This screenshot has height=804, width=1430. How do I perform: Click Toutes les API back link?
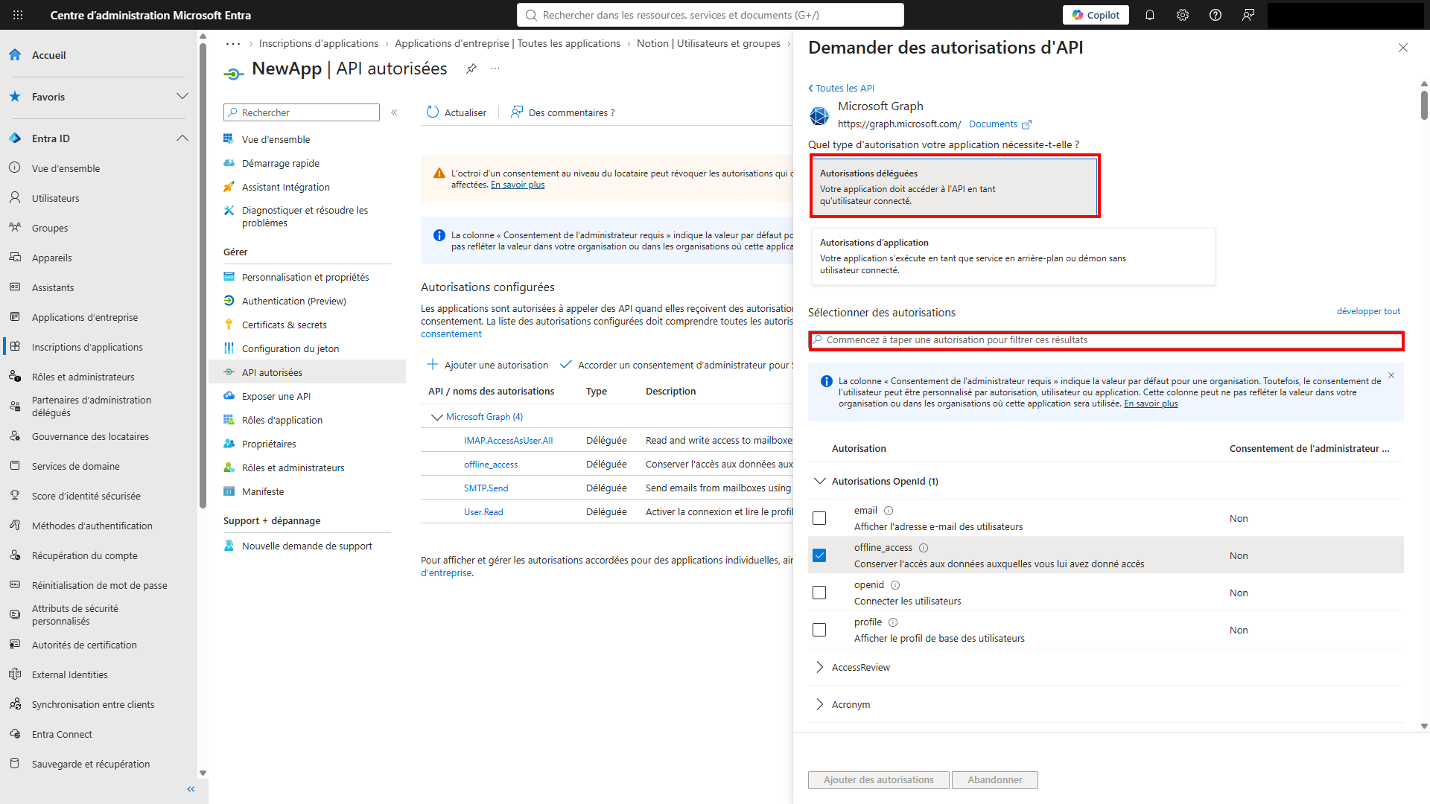click(x=842, y=88)
